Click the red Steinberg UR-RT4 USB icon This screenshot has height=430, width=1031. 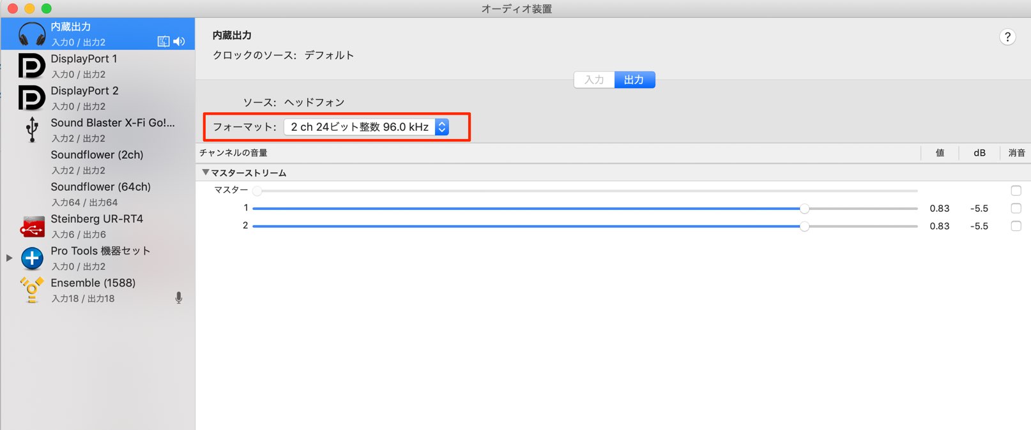tap(32, 226)
